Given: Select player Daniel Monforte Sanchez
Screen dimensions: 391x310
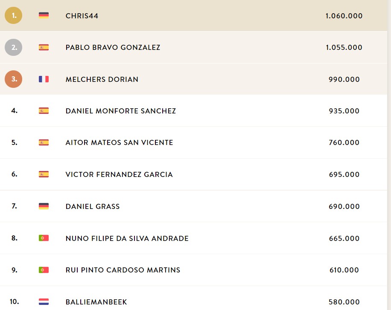Looking at the screenshot, I should (121, 111).
